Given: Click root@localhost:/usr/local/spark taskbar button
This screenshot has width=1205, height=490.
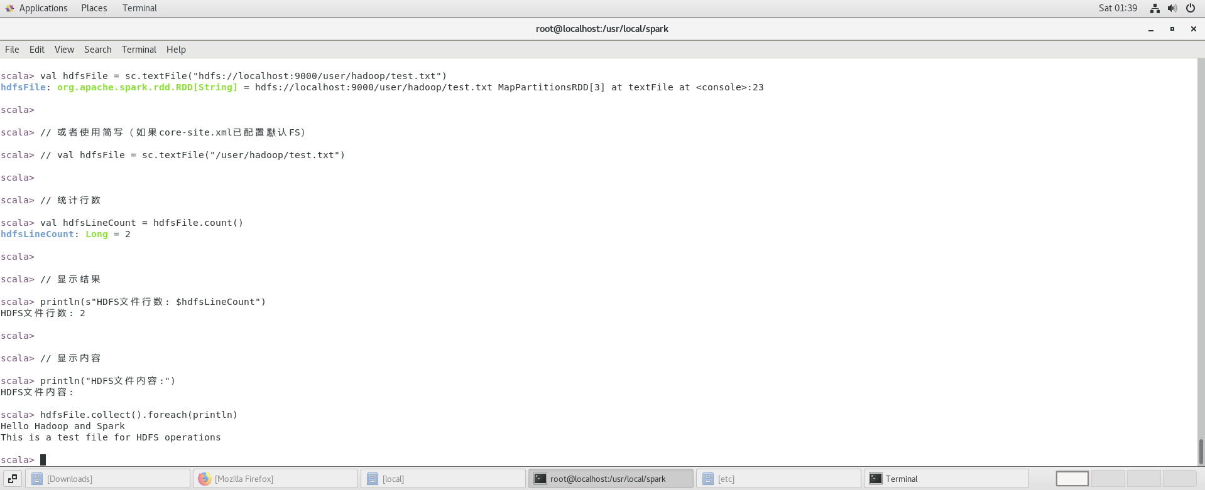Looking at the screenshot, I should tap(611, 479).
